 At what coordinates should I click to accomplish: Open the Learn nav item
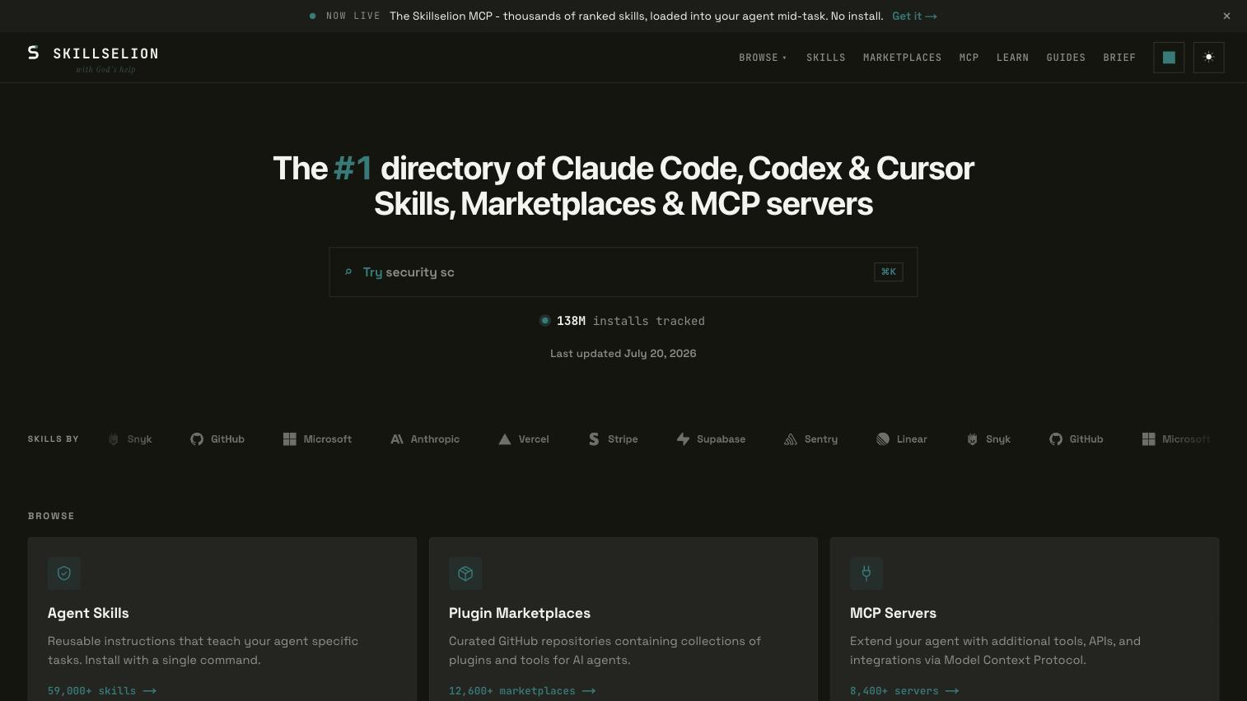click(x=1012, y=58)
